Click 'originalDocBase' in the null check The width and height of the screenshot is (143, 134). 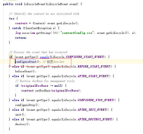[35, 86]
